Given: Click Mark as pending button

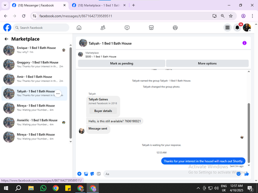Looking at the screenshot, I should click(x=122, y=63).
